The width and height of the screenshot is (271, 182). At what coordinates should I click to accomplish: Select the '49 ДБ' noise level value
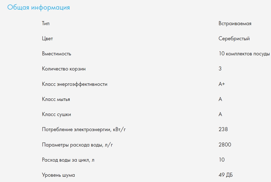(227, 175)
